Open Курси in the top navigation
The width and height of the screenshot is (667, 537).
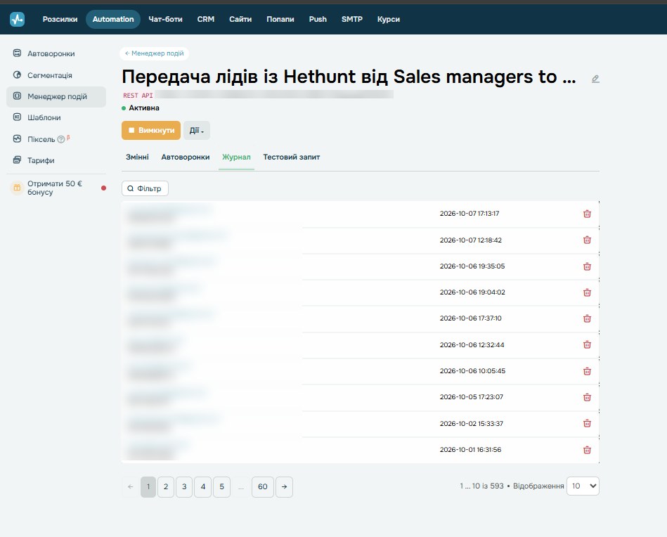click(x=389, y=19)
